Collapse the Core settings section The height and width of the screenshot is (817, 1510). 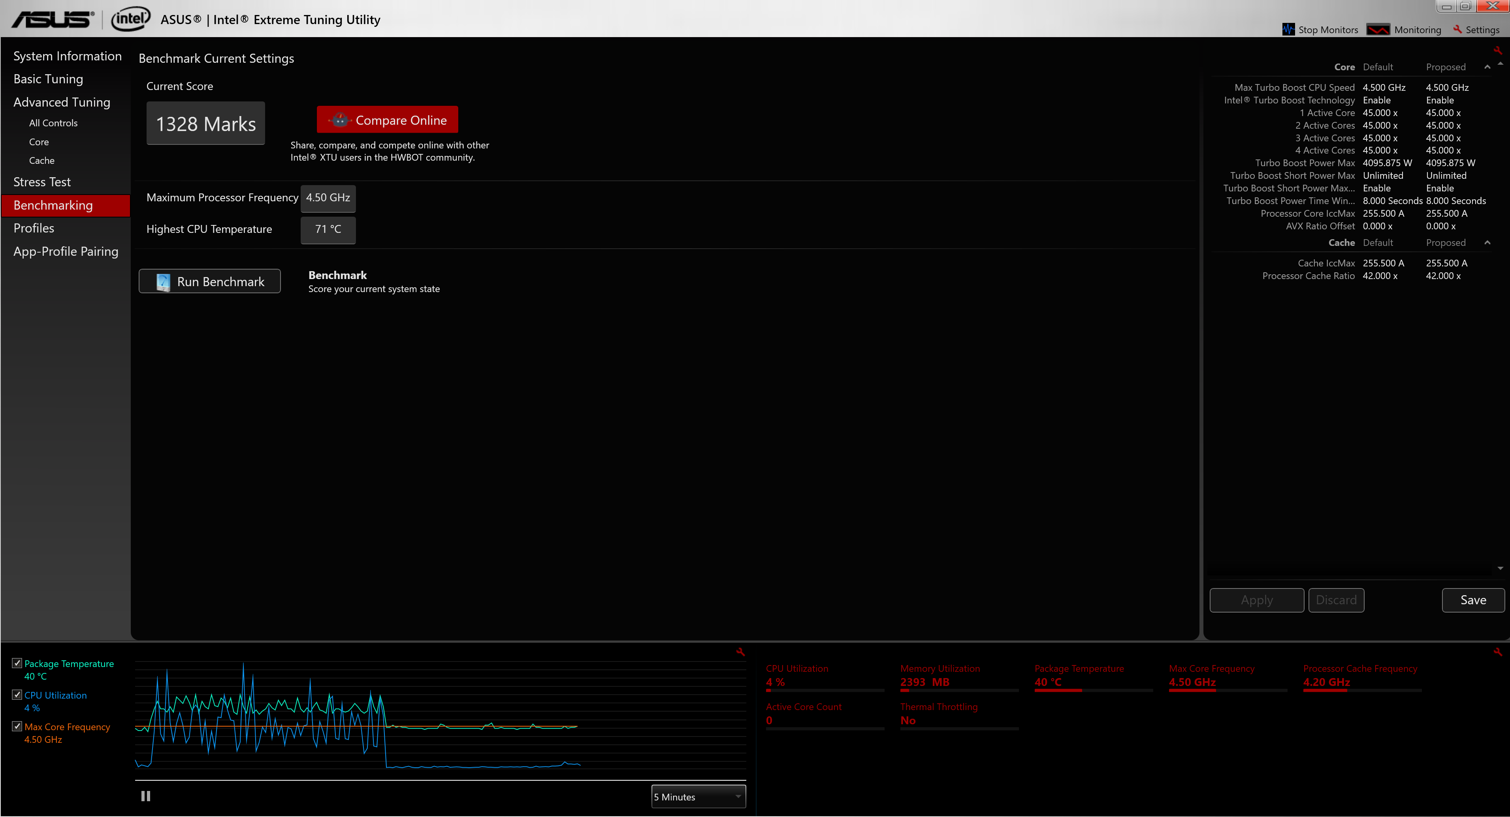(1487, 67)
